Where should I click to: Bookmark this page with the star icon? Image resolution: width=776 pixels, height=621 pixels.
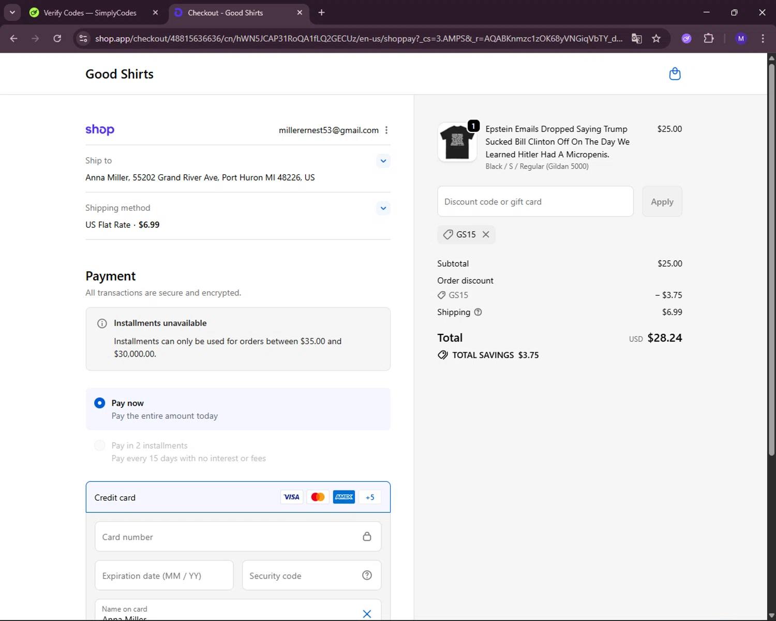pos(656,38)
